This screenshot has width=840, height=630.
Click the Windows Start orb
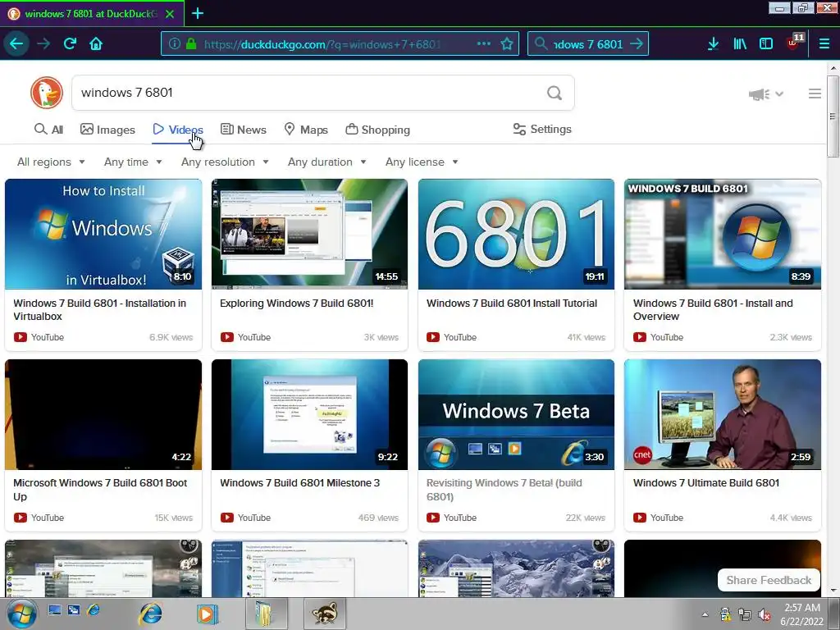[x=21, y=614]
